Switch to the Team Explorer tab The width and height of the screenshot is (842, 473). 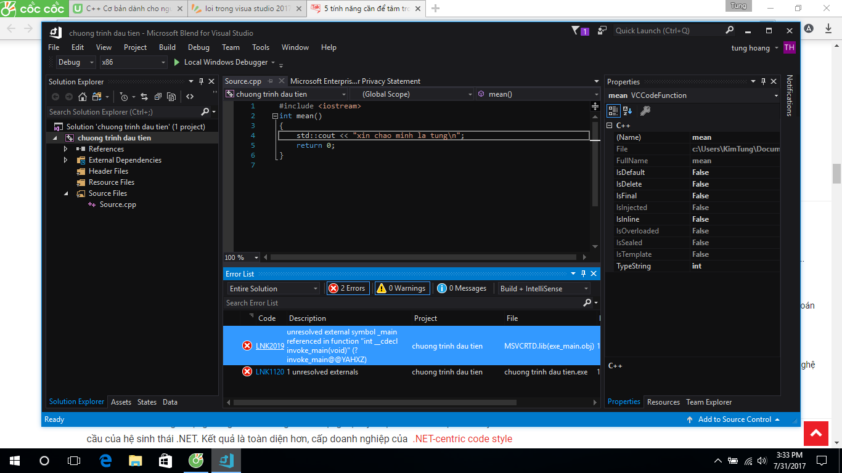click(x=709, y=402)
